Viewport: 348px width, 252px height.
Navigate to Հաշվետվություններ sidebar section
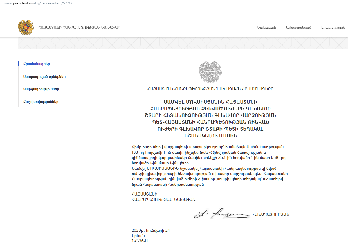(41, 102)
